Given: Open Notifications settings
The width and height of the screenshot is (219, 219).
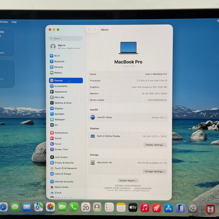Looking at the screenshot, I should 66,133.
